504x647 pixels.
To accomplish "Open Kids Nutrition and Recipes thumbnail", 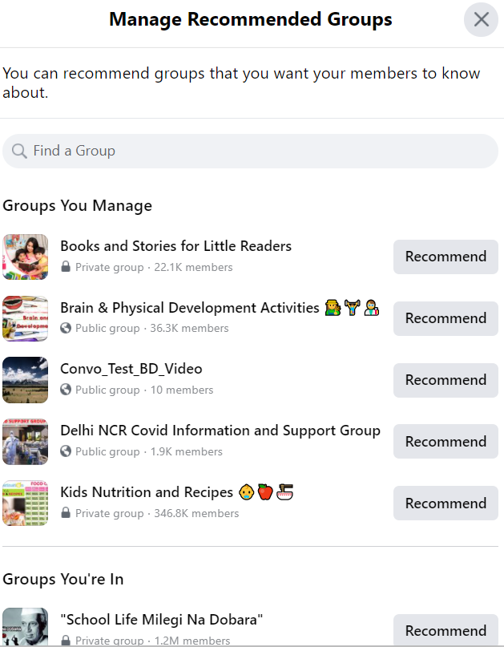I will [25, 503].
